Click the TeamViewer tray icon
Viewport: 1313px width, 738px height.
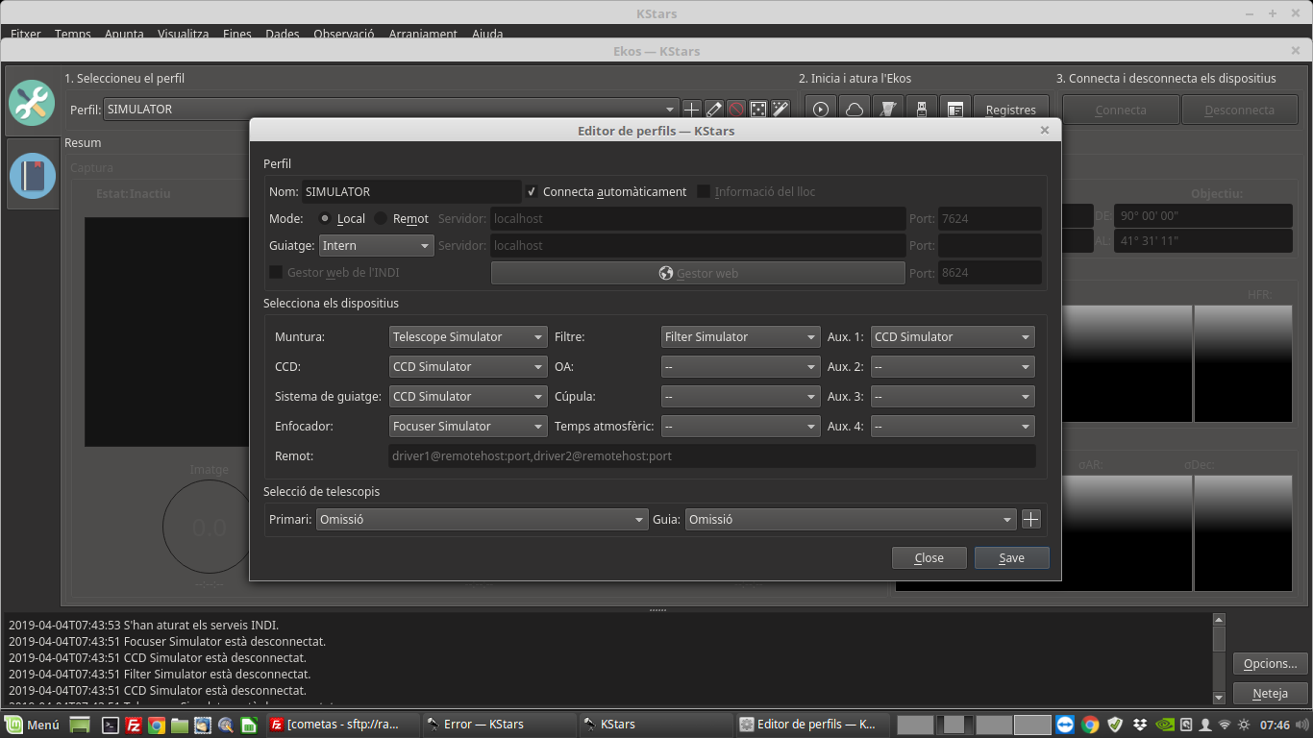point(1065,725)
